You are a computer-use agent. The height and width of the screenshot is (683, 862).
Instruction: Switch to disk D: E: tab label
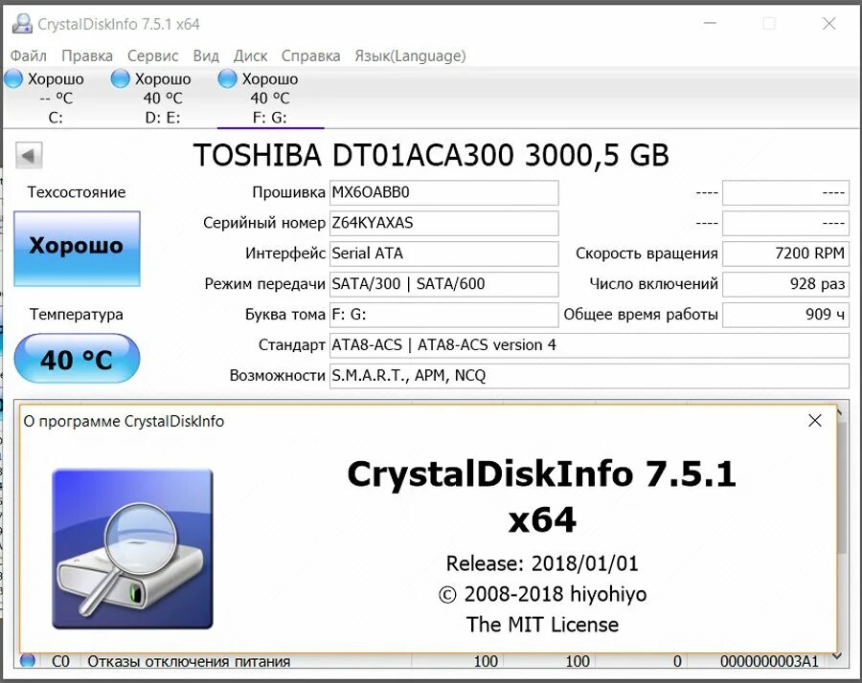pos(163,118)
